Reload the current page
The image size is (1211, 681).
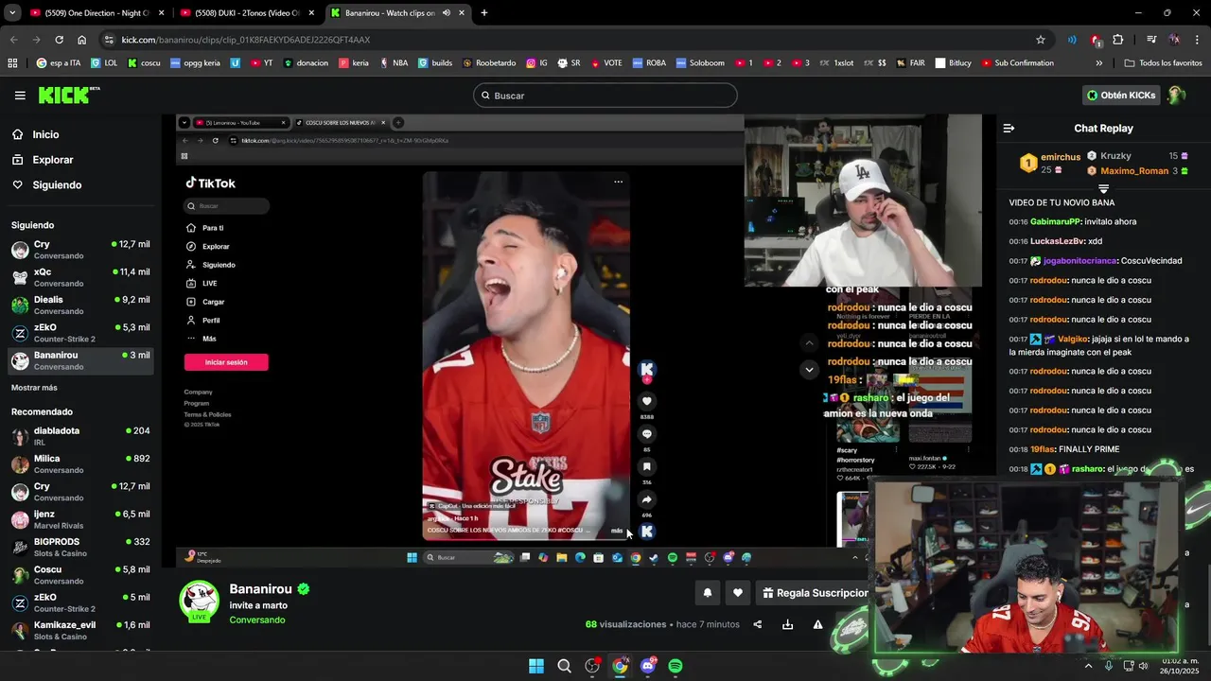click(x=59, y=40)
